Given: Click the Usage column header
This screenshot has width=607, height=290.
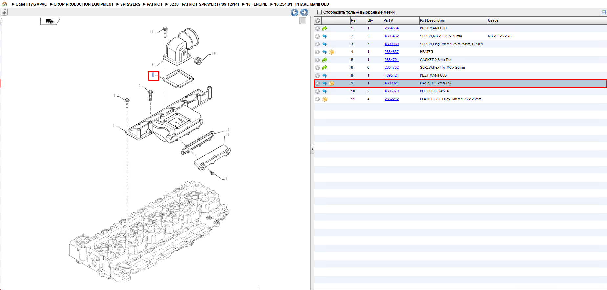Looking at the screenshot, I should 547,21.
